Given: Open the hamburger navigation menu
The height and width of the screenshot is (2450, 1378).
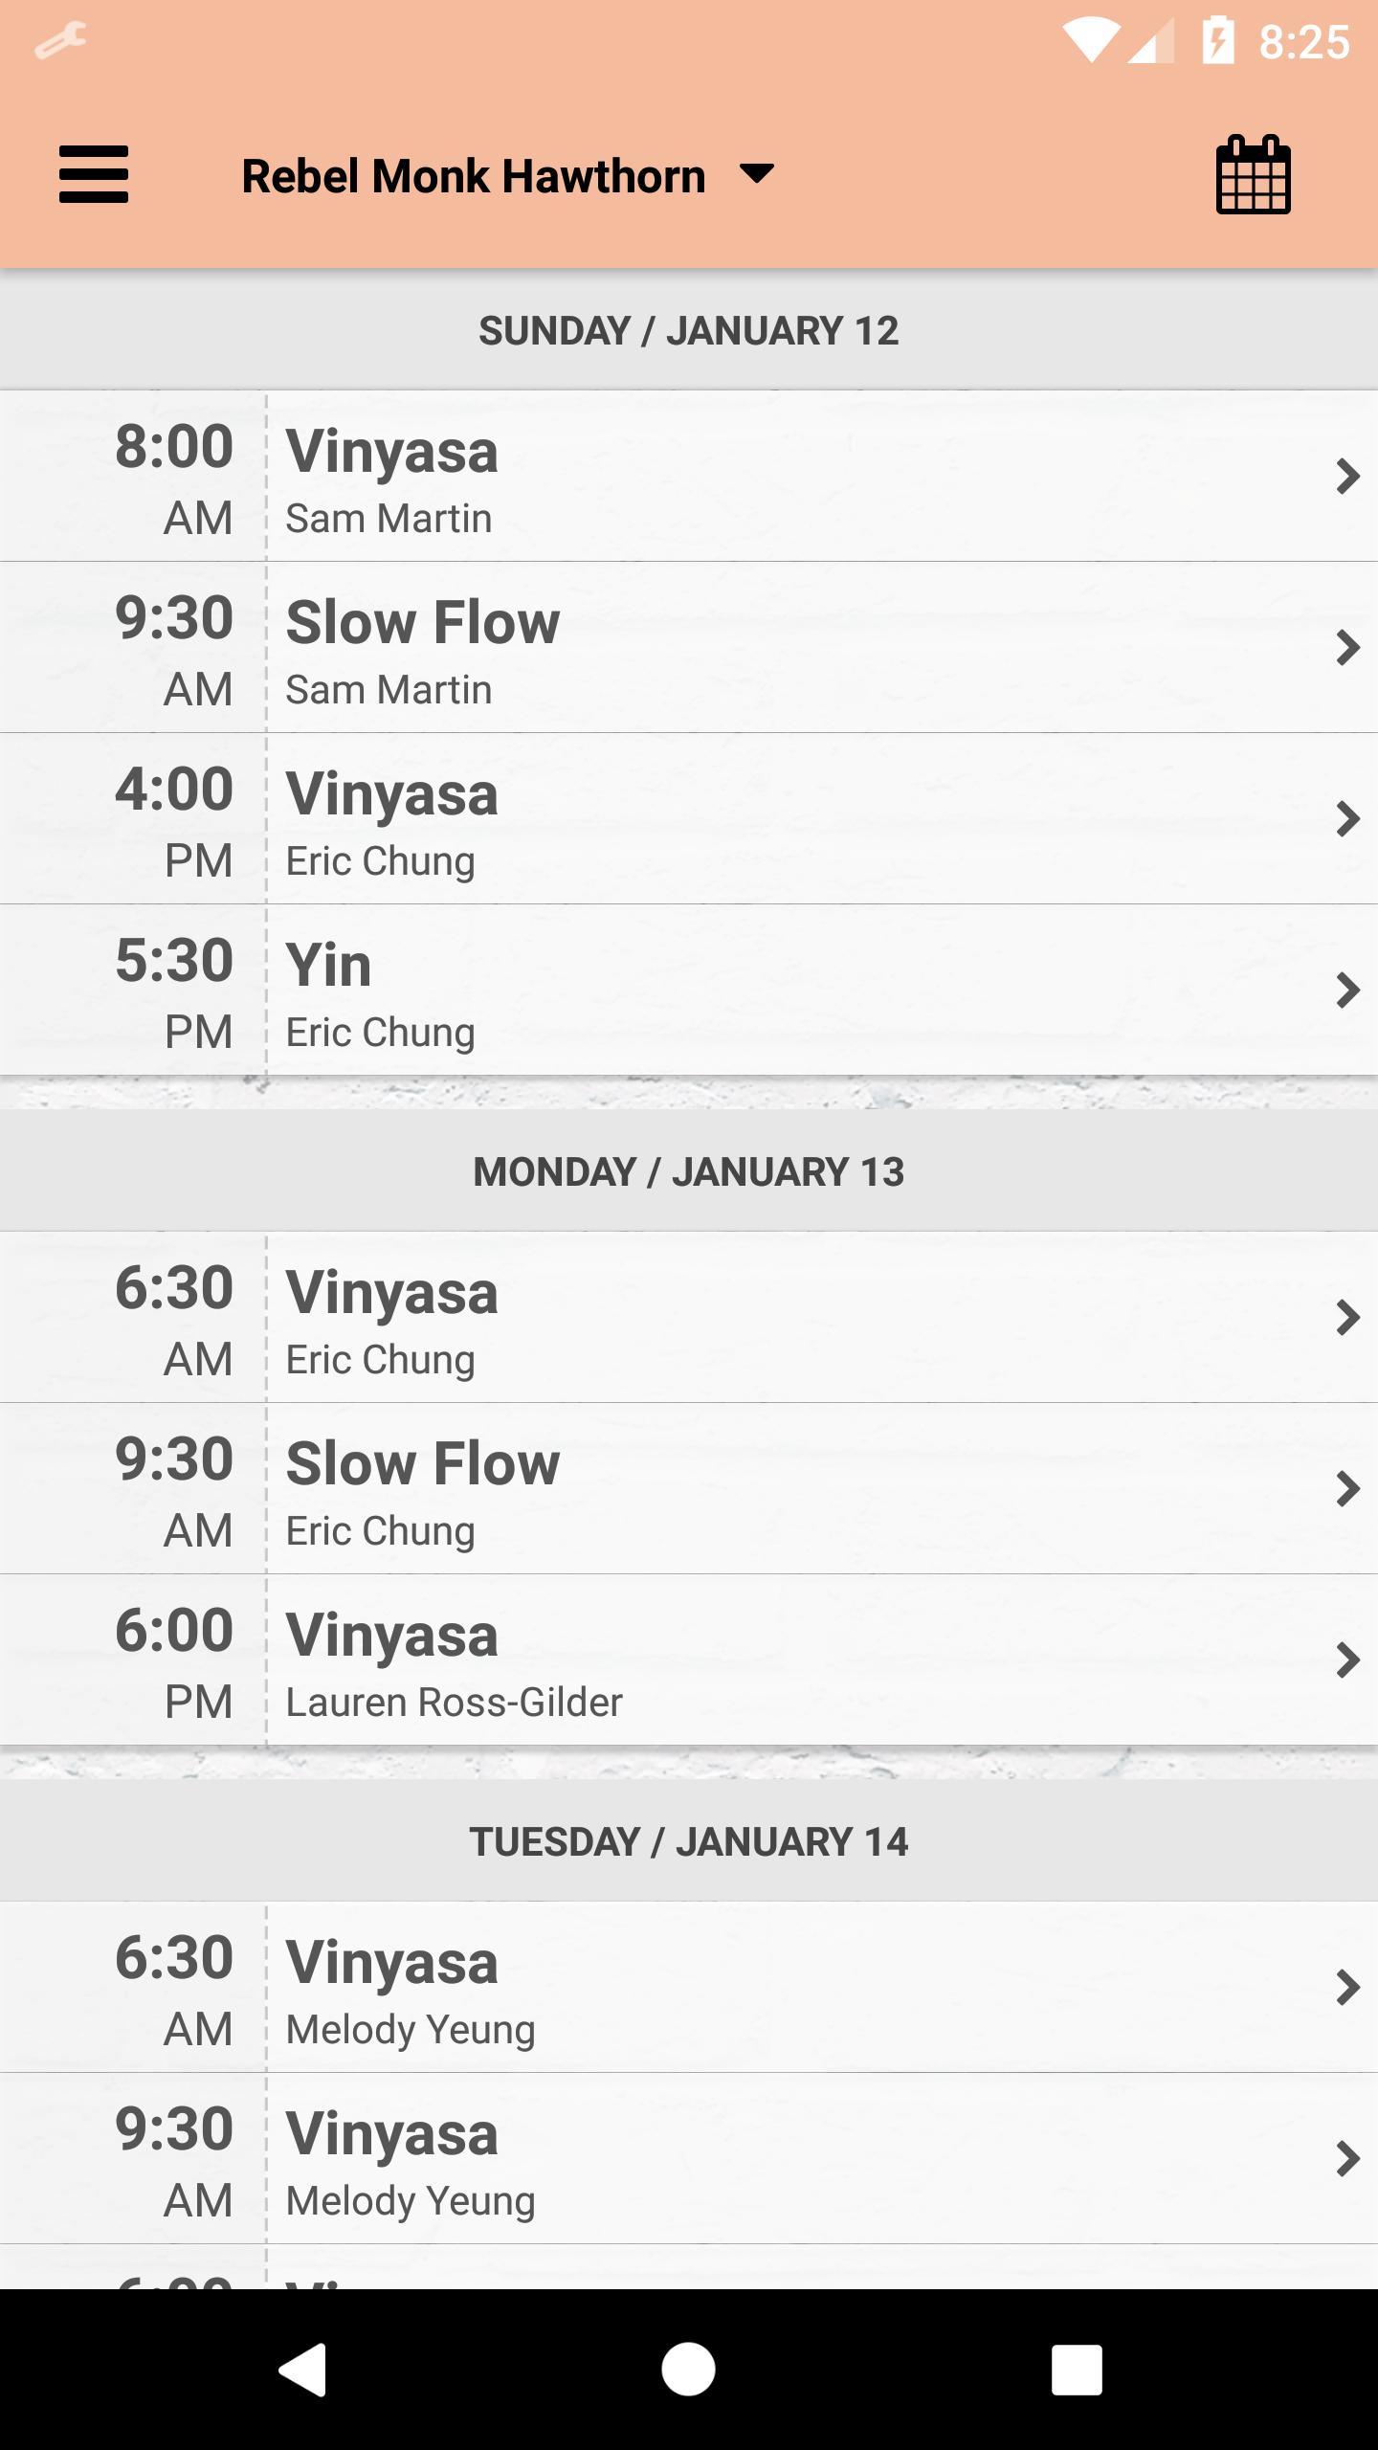Looking at the screenshot, I should (94, 174).
